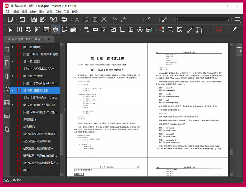Insert a checkbox form field
The width and height of the screenshot is (246, 187).
click(104, 30)
